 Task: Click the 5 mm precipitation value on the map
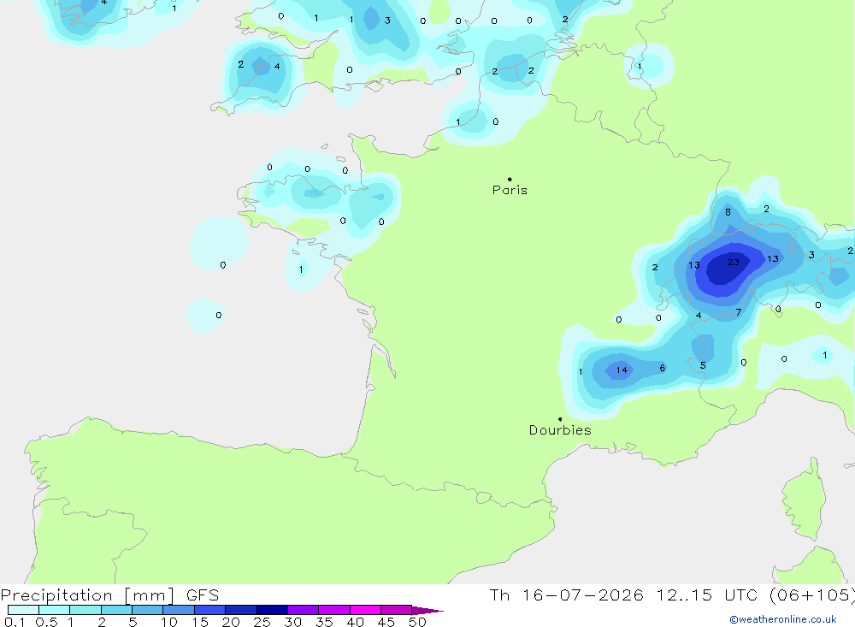pyautogui.click(x=703, y=365)
